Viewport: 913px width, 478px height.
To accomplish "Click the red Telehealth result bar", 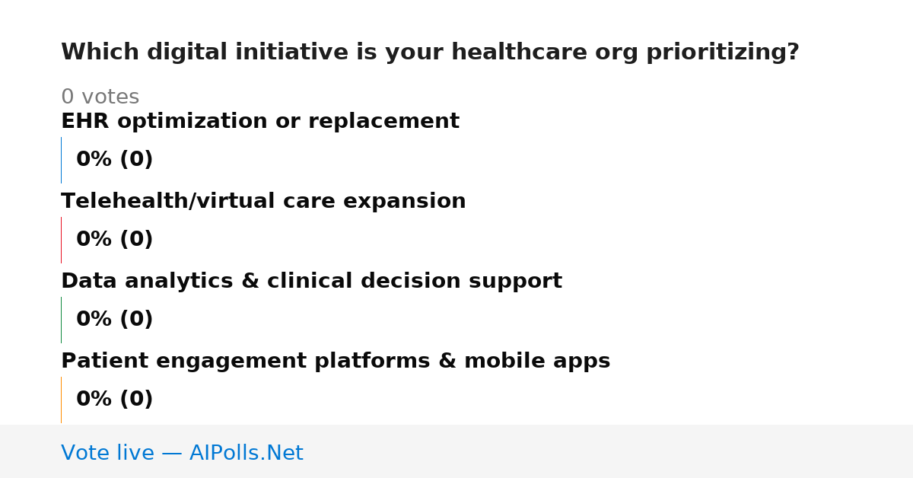I will (x=61, y=240).
